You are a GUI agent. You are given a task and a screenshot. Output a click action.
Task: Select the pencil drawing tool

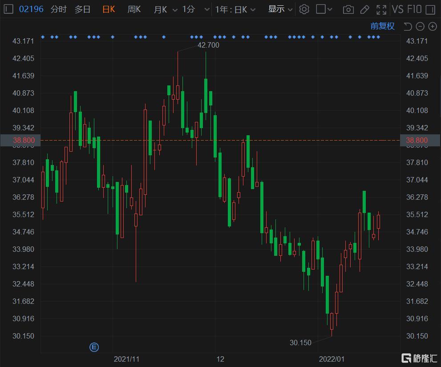pyautogui.click(x=365, y=10)
